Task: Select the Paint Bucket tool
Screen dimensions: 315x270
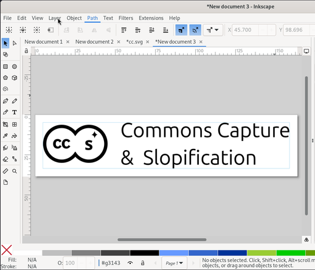Action: [15, 136]
